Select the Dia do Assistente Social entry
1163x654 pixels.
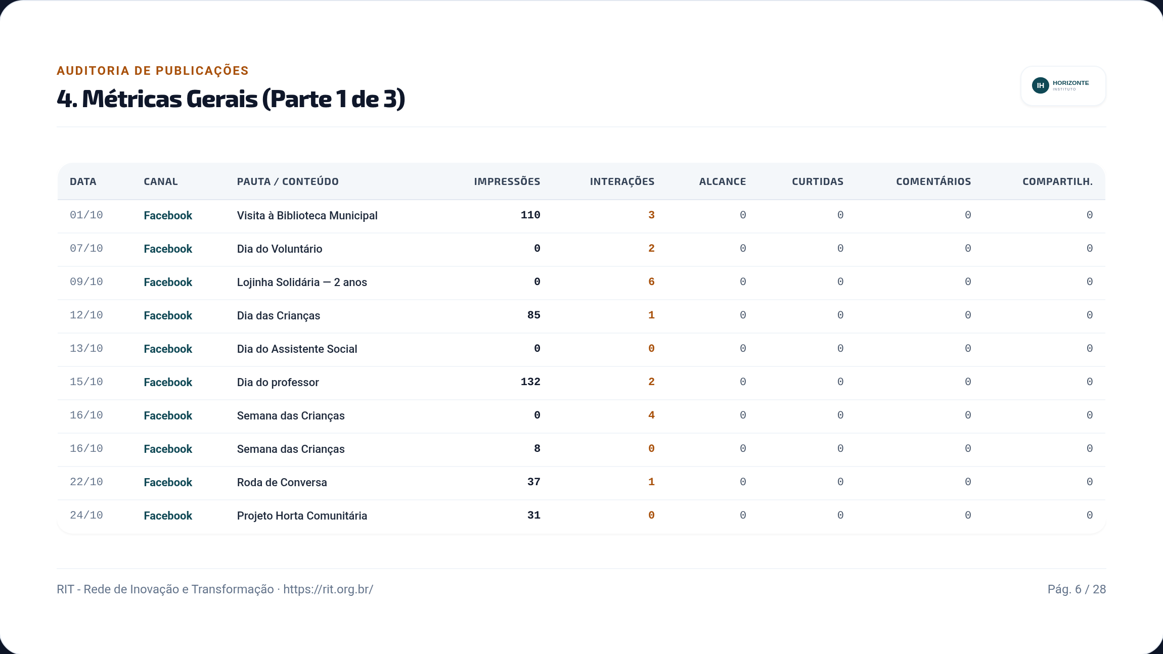pyautogui.click(x=297, y=349)
